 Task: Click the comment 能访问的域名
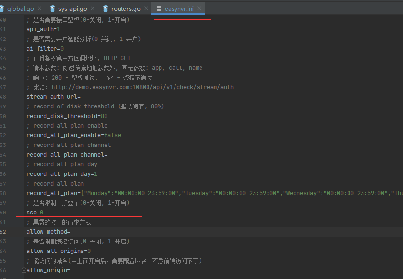point(114,261)
